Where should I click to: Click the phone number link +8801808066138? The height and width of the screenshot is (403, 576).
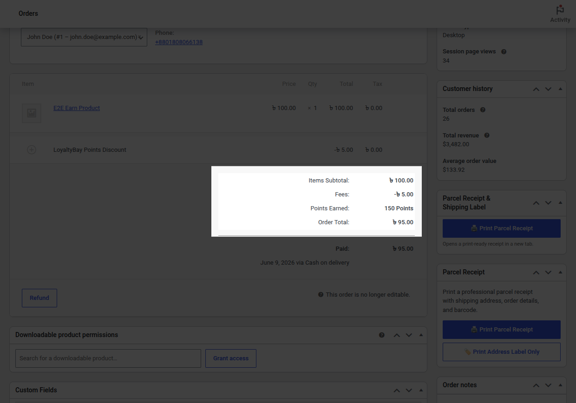coord(179,42)
